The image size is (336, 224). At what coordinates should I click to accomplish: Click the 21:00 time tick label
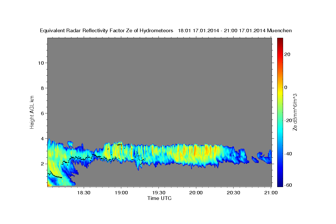271,193
